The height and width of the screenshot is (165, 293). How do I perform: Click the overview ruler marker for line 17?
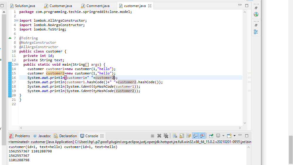click(x=249, y=82)
